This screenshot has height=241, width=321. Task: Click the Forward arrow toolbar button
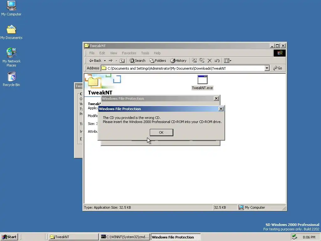click(111, 61)
